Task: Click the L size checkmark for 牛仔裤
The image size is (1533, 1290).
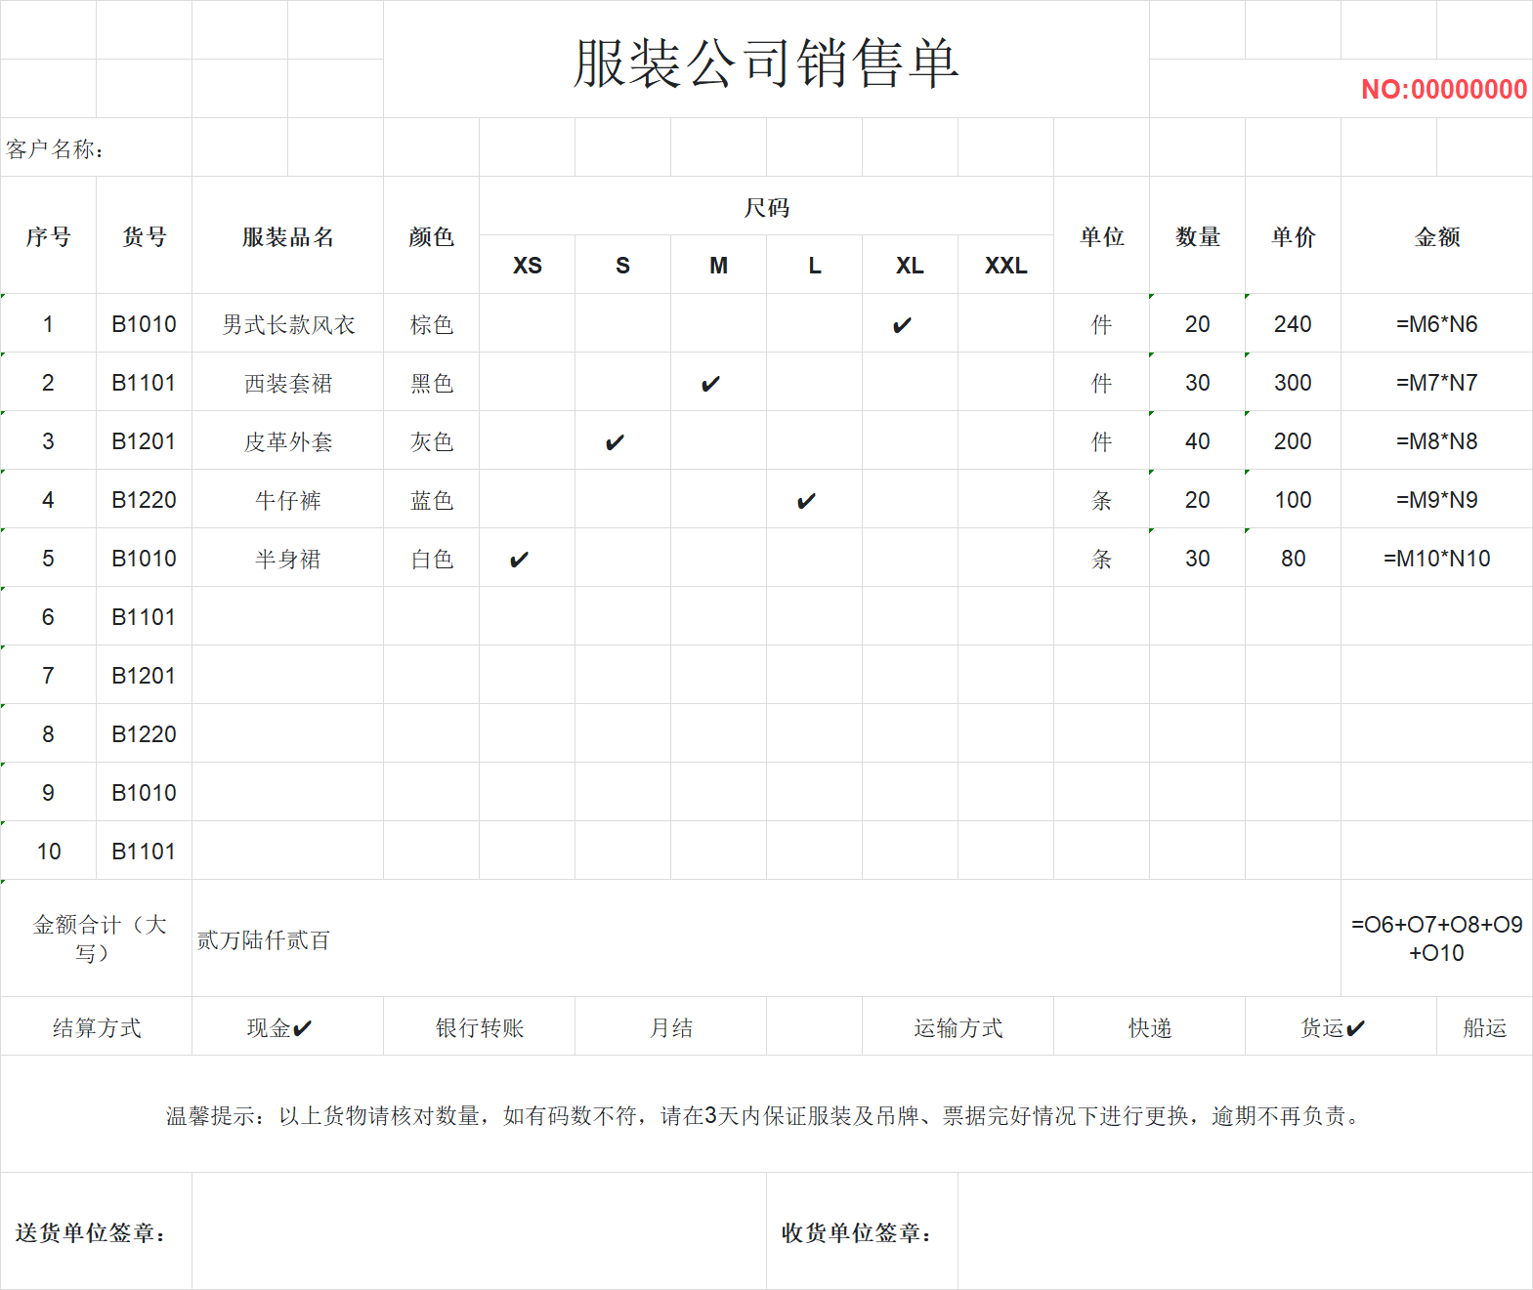Action: click(x=806, y=501)
